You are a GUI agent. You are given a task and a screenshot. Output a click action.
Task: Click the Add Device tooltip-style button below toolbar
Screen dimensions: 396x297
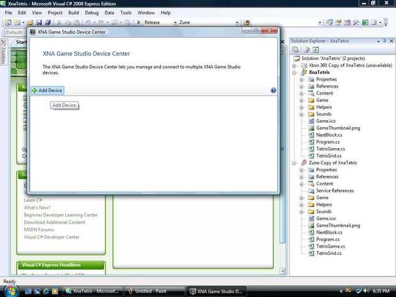pos(65,105)
